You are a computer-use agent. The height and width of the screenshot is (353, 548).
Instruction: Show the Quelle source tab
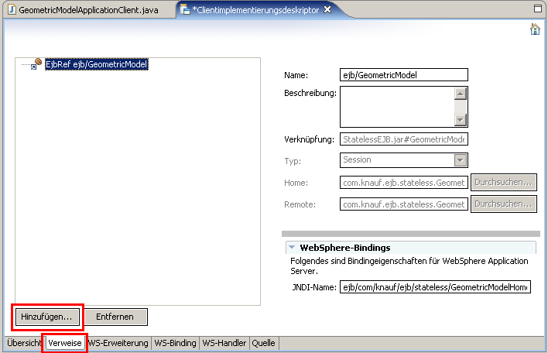(x=263, y=343)
